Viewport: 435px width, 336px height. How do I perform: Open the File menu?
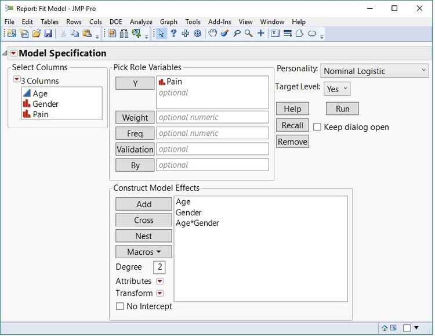click(x=9, y=21)
